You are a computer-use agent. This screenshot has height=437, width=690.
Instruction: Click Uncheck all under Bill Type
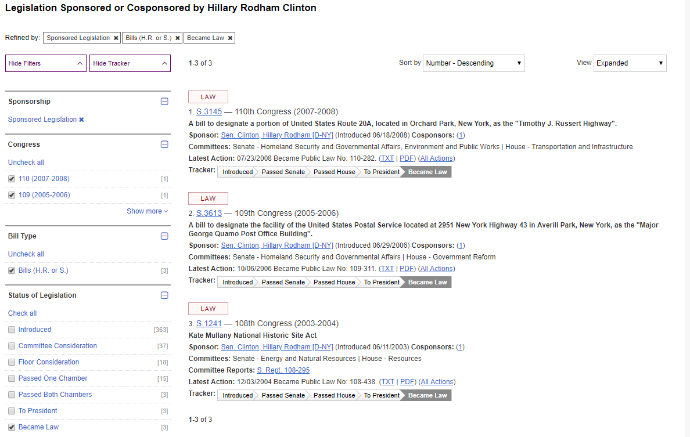click(26, 254)
